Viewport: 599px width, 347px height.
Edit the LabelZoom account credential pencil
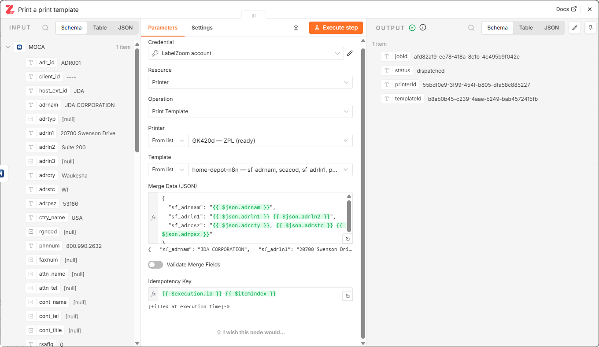click(x=350, y=53)
